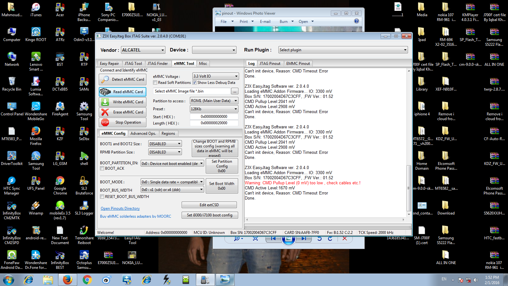Open Print menu in Photo Viewer
Viewport: 508px width, 286px height.
247,22
